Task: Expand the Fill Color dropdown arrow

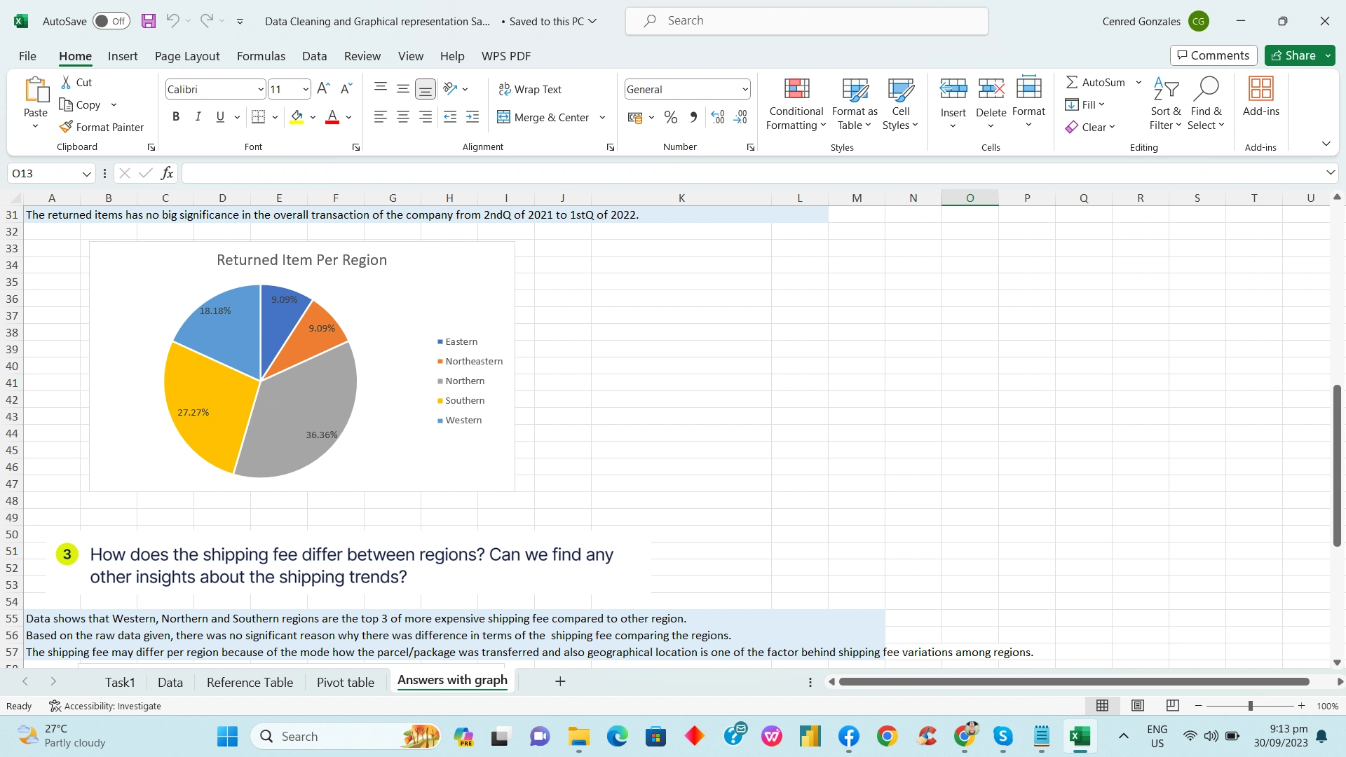Action: click(313, 117)
